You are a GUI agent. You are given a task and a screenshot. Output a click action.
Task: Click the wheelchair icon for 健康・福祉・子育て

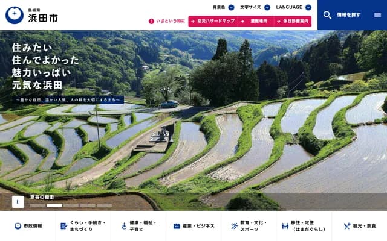pyautogui.click(x=124, y=226)
